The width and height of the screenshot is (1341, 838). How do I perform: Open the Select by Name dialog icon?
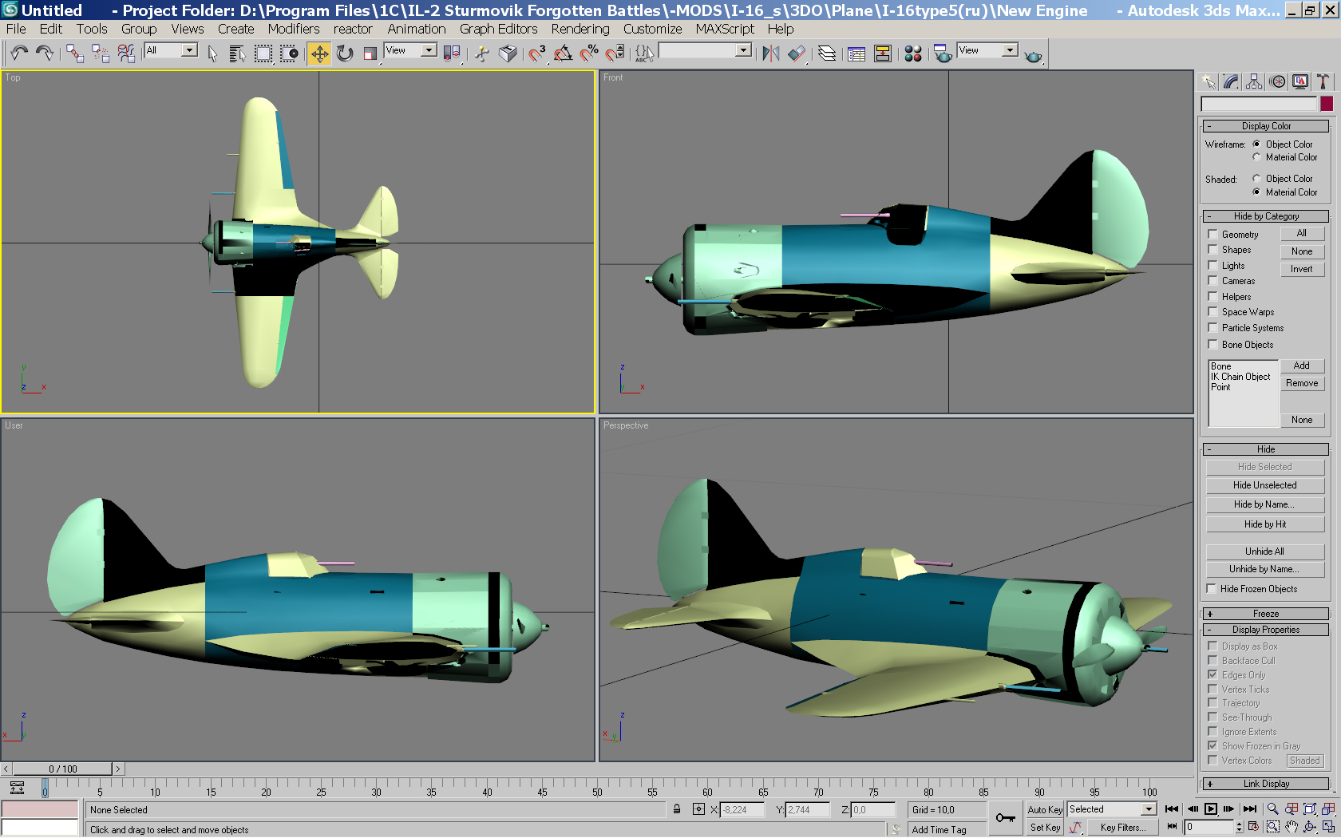point(237,53)
